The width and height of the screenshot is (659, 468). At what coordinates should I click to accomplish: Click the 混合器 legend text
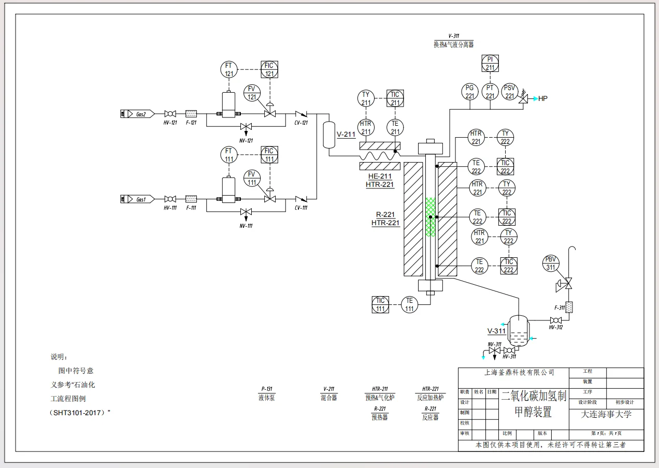click(328, 398)
